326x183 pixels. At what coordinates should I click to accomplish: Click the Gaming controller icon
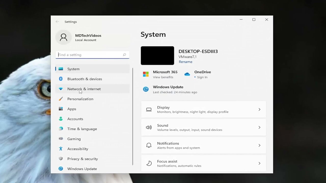[61, 139]
